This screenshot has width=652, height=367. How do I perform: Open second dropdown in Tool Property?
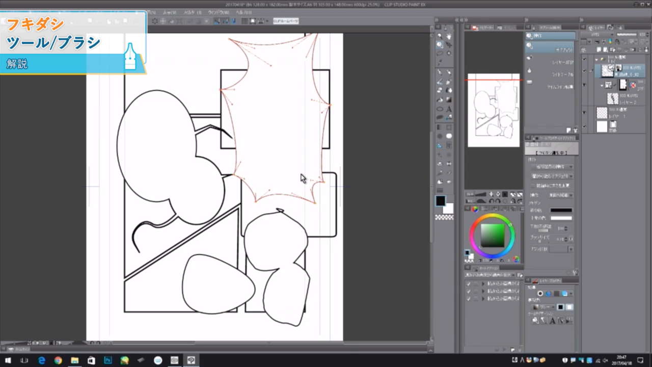tap(551, 176)
